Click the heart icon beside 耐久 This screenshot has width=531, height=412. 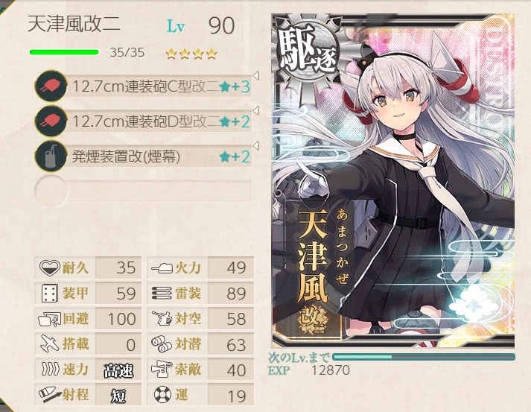pyautogui.click(x=49, y=267)
